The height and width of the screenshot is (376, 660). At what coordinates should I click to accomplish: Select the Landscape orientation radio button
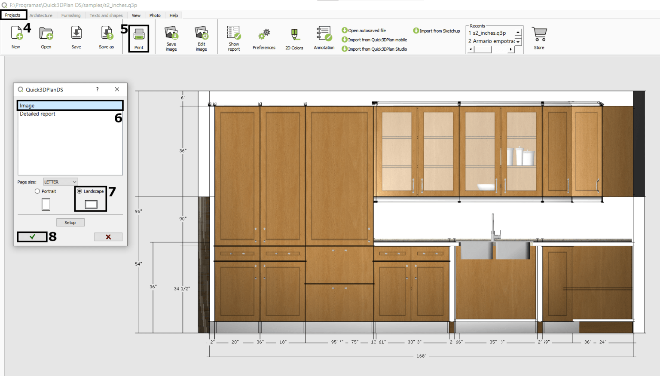[79, 191]
